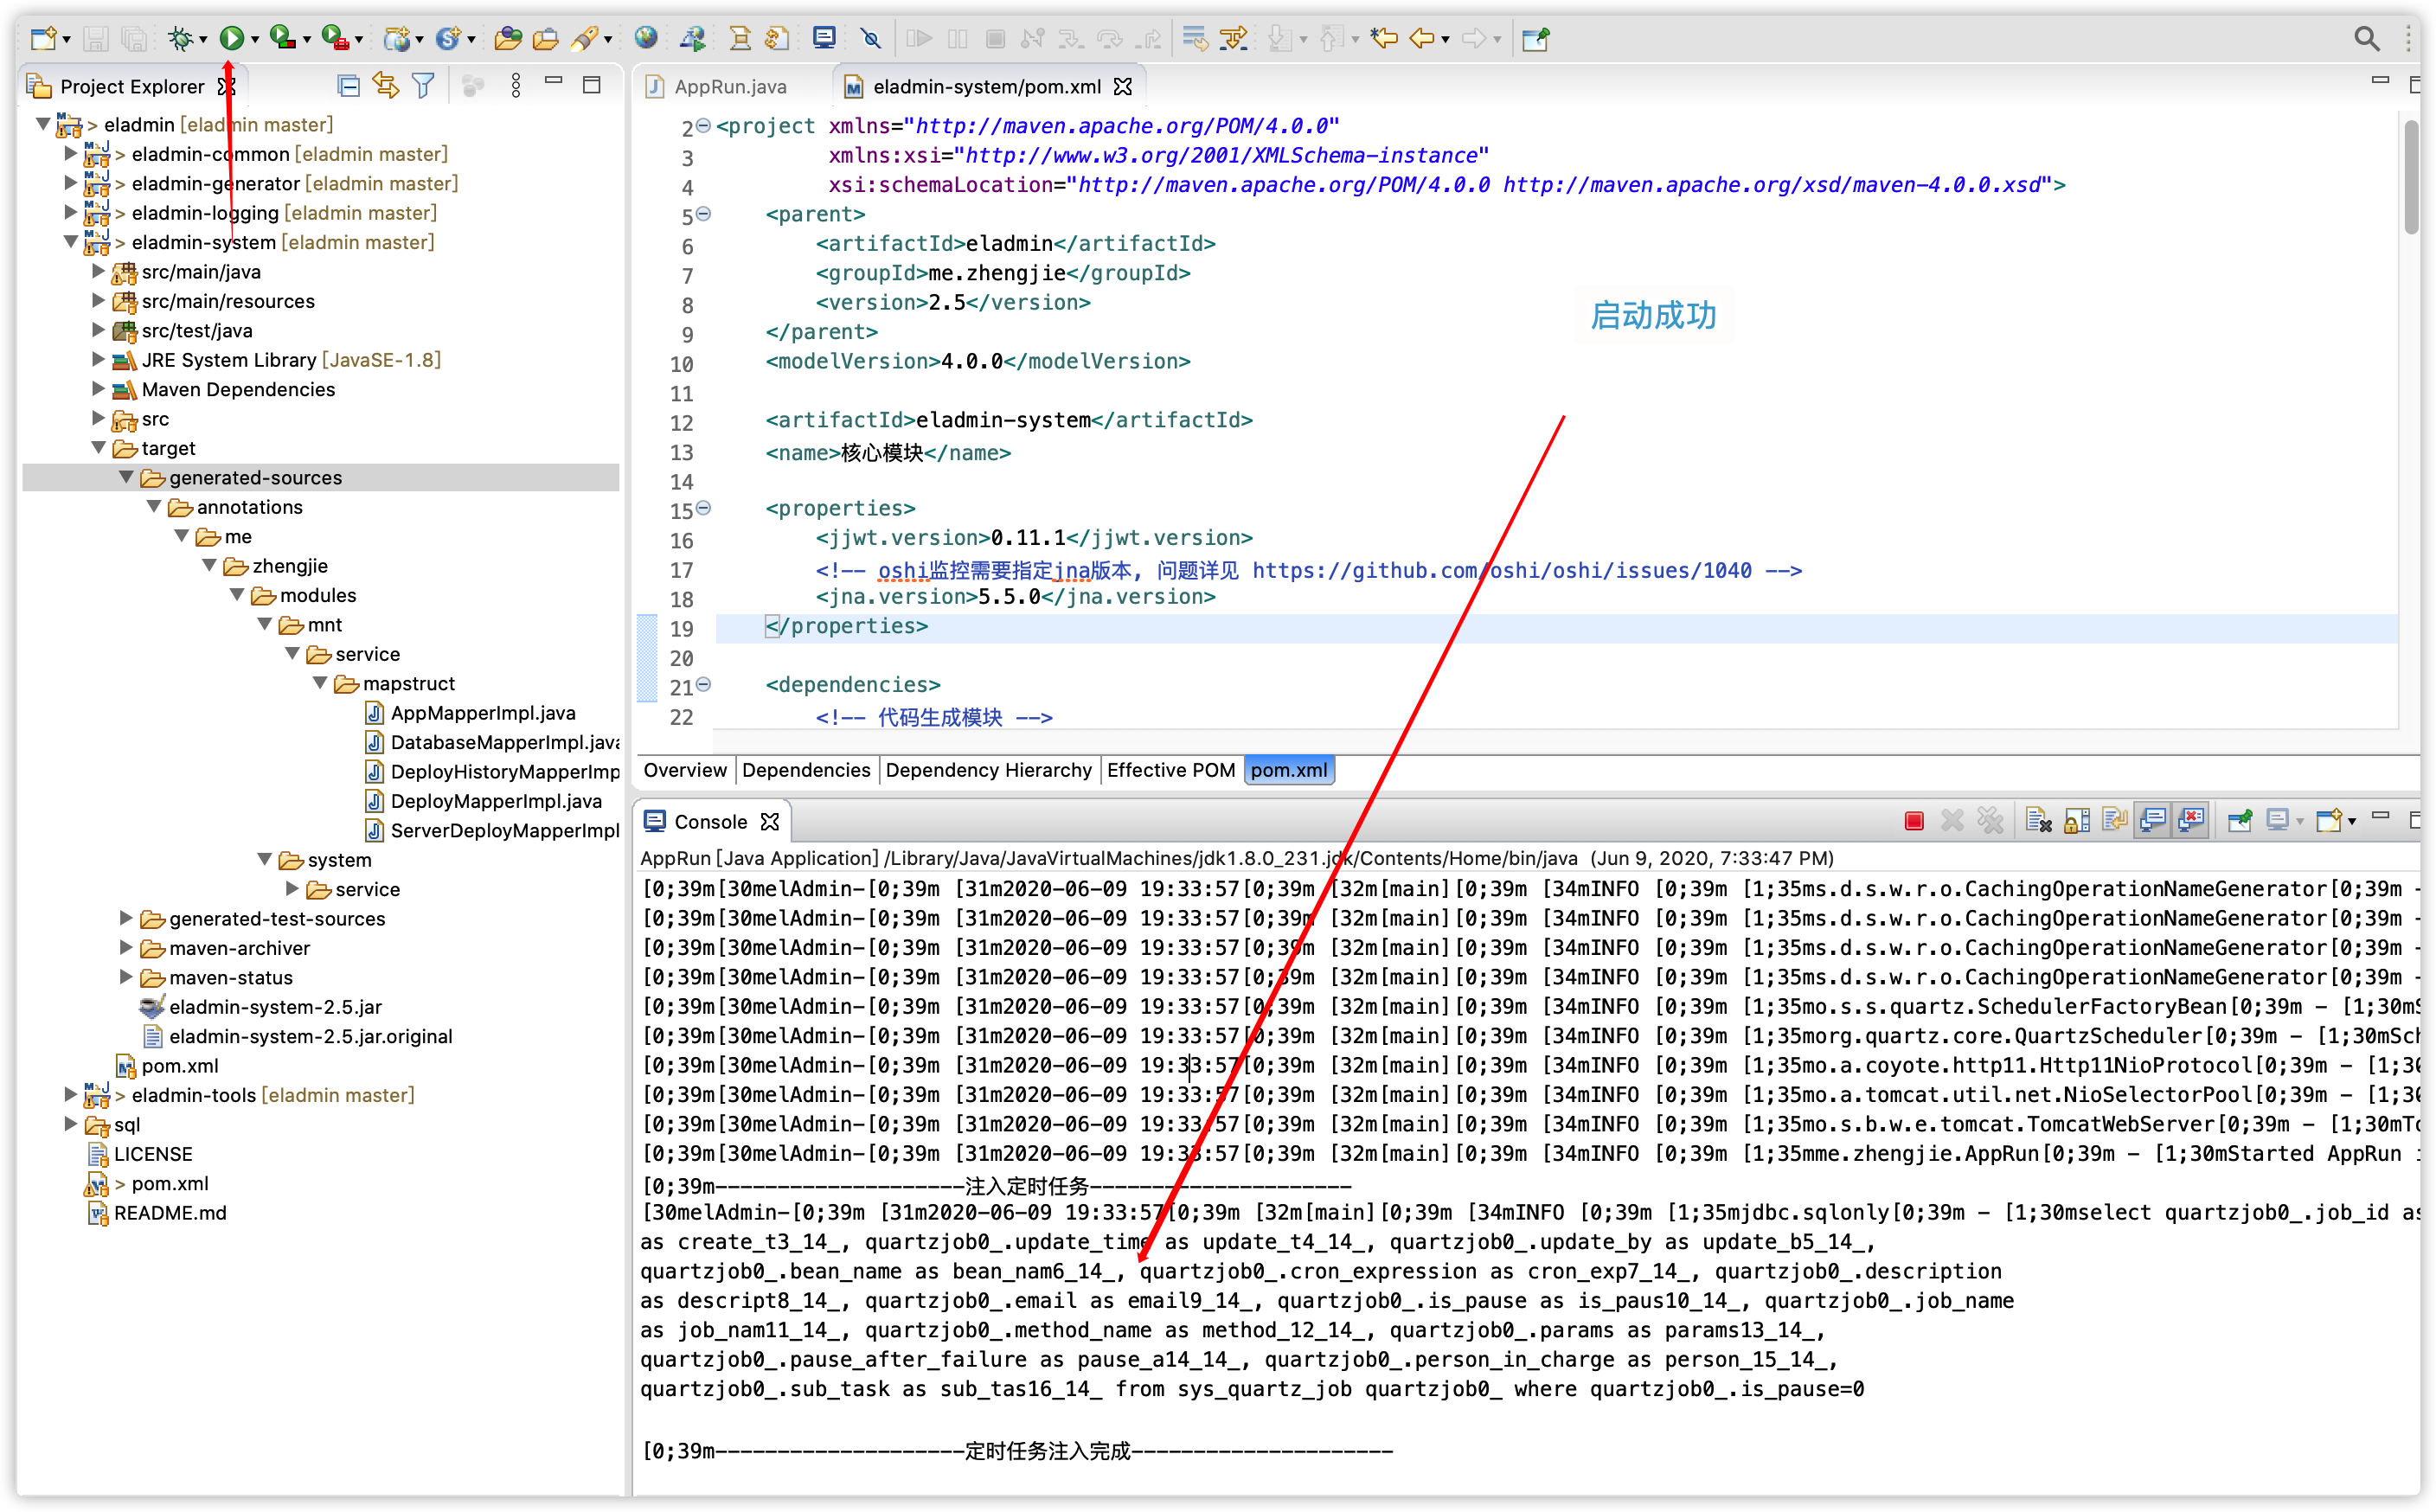Select eladmin-system-2.5.jar file

262,1007
